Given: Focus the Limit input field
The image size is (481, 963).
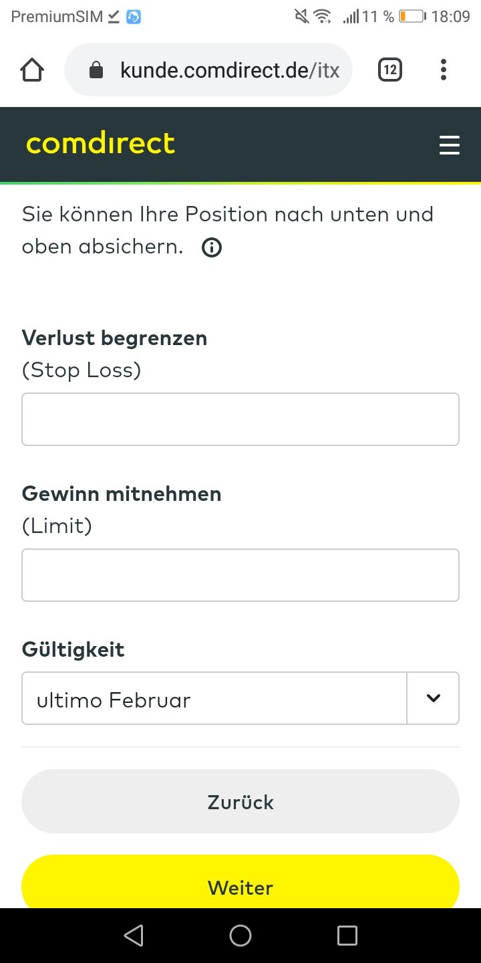Looking at the screenshot, I should (x=240, y=575).
